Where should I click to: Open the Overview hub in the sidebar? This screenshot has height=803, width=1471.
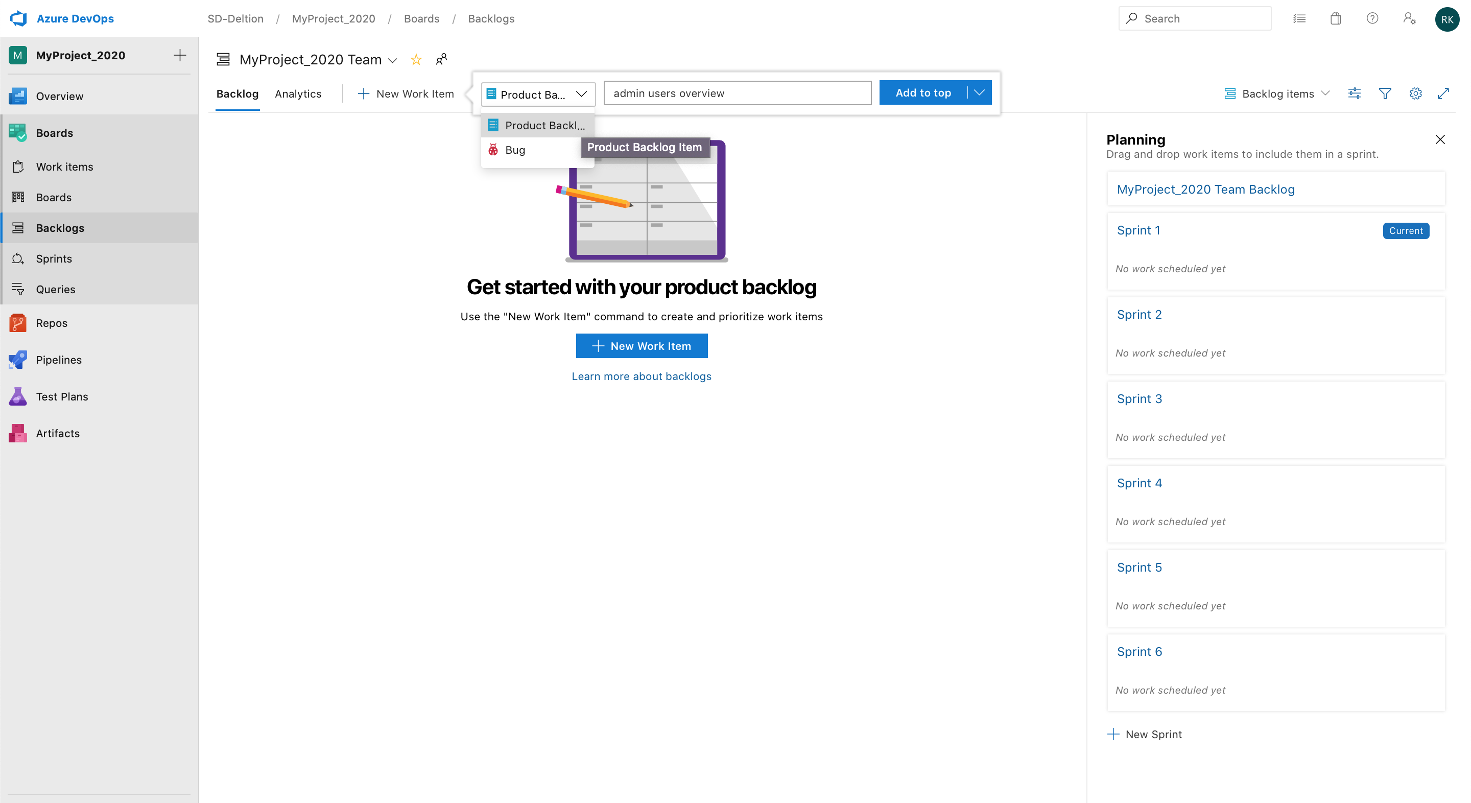click(x=100, y=96)
